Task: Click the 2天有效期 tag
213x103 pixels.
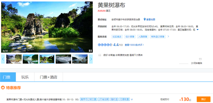Action: click(x=104, y=99)
